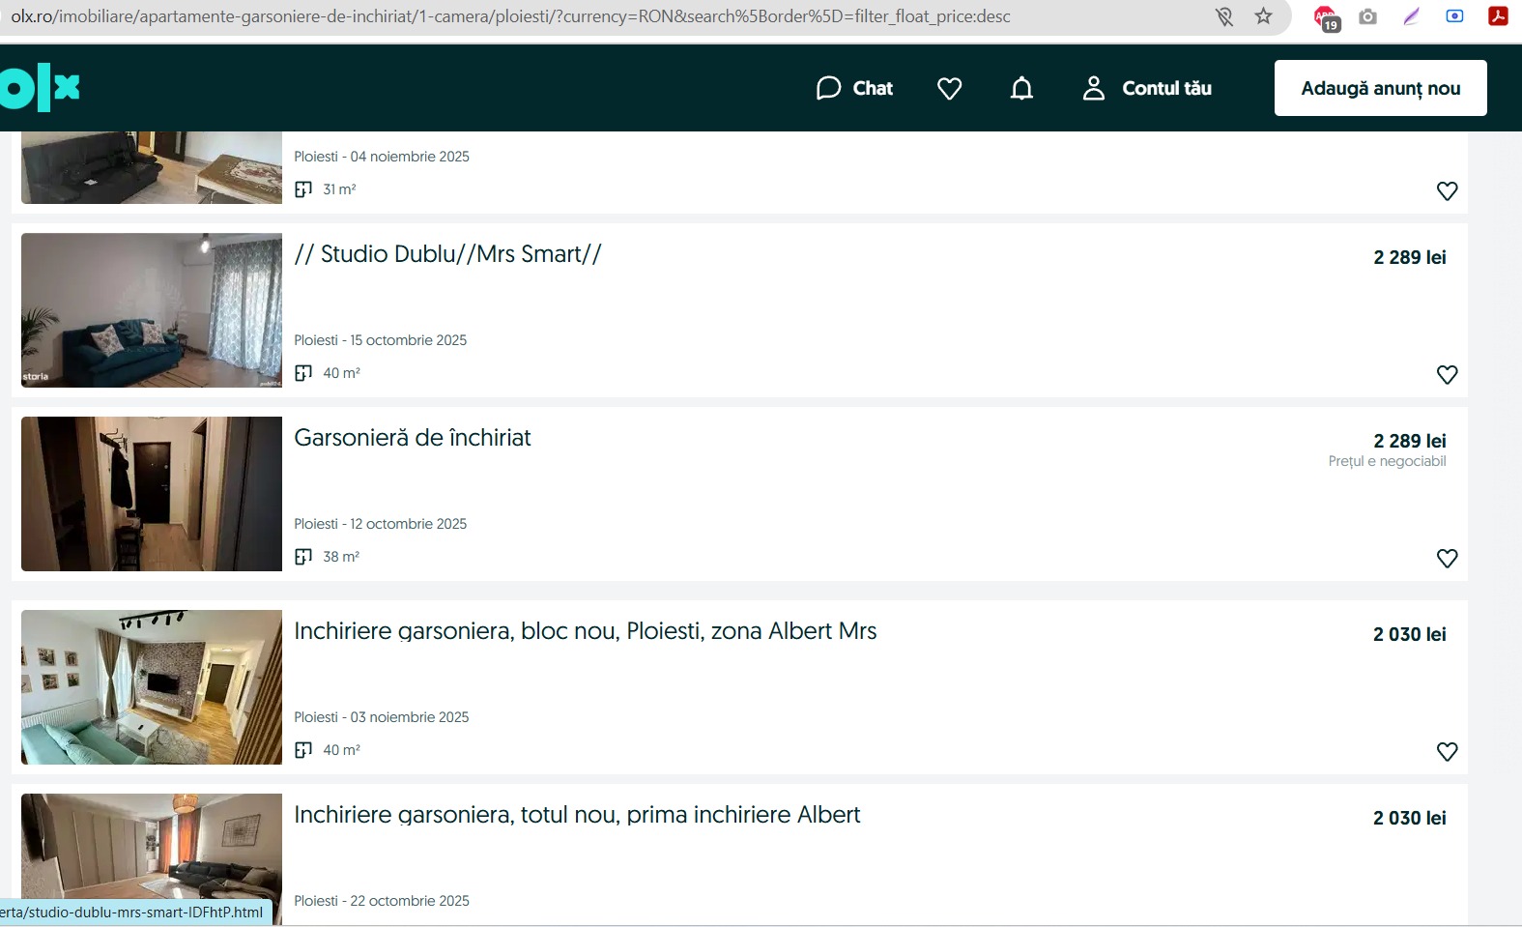The image size is (1522, 927).
Task: Click the blue screen recorder extension icon
Action: [1454, 16]
